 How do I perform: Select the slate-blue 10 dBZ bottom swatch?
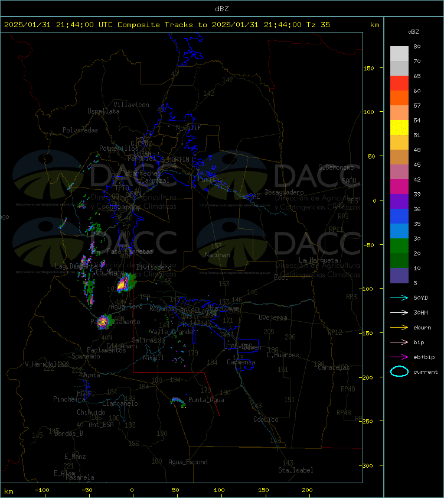tap(399, 276)
